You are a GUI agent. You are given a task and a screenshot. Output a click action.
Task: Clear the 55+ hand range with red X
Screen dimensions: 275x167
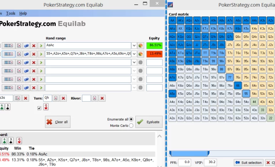[34, 54]
